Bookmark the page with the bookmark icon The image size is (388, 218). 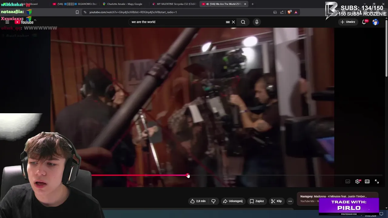point(77,12)
